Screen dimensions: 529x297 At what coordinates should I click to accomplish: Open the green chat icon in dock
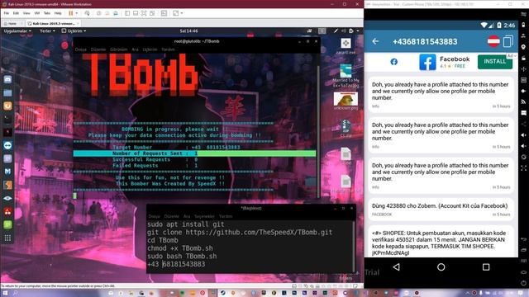click(x=7, y=224)
